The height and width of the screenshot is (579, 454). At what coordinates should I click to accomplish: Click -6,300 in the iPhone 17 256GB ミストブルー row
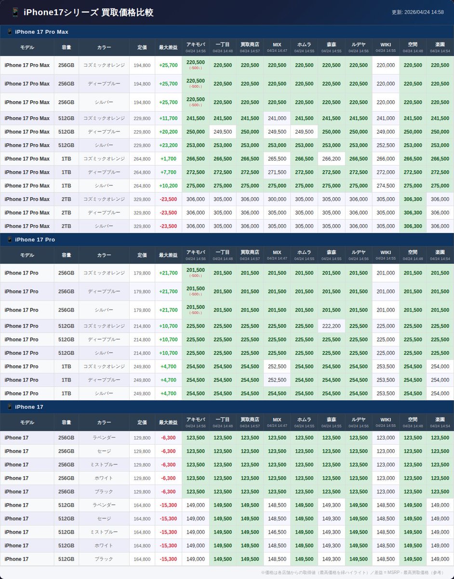pos(168,465)
